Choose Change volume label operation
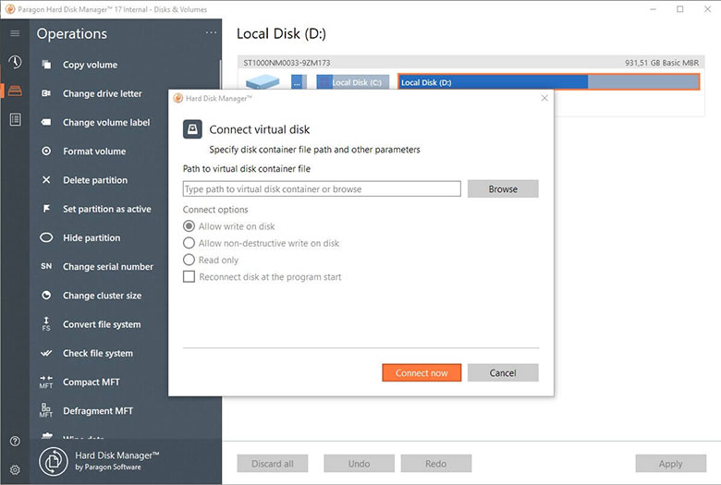This screenshot has width=721, height=485. coord(106,122)
